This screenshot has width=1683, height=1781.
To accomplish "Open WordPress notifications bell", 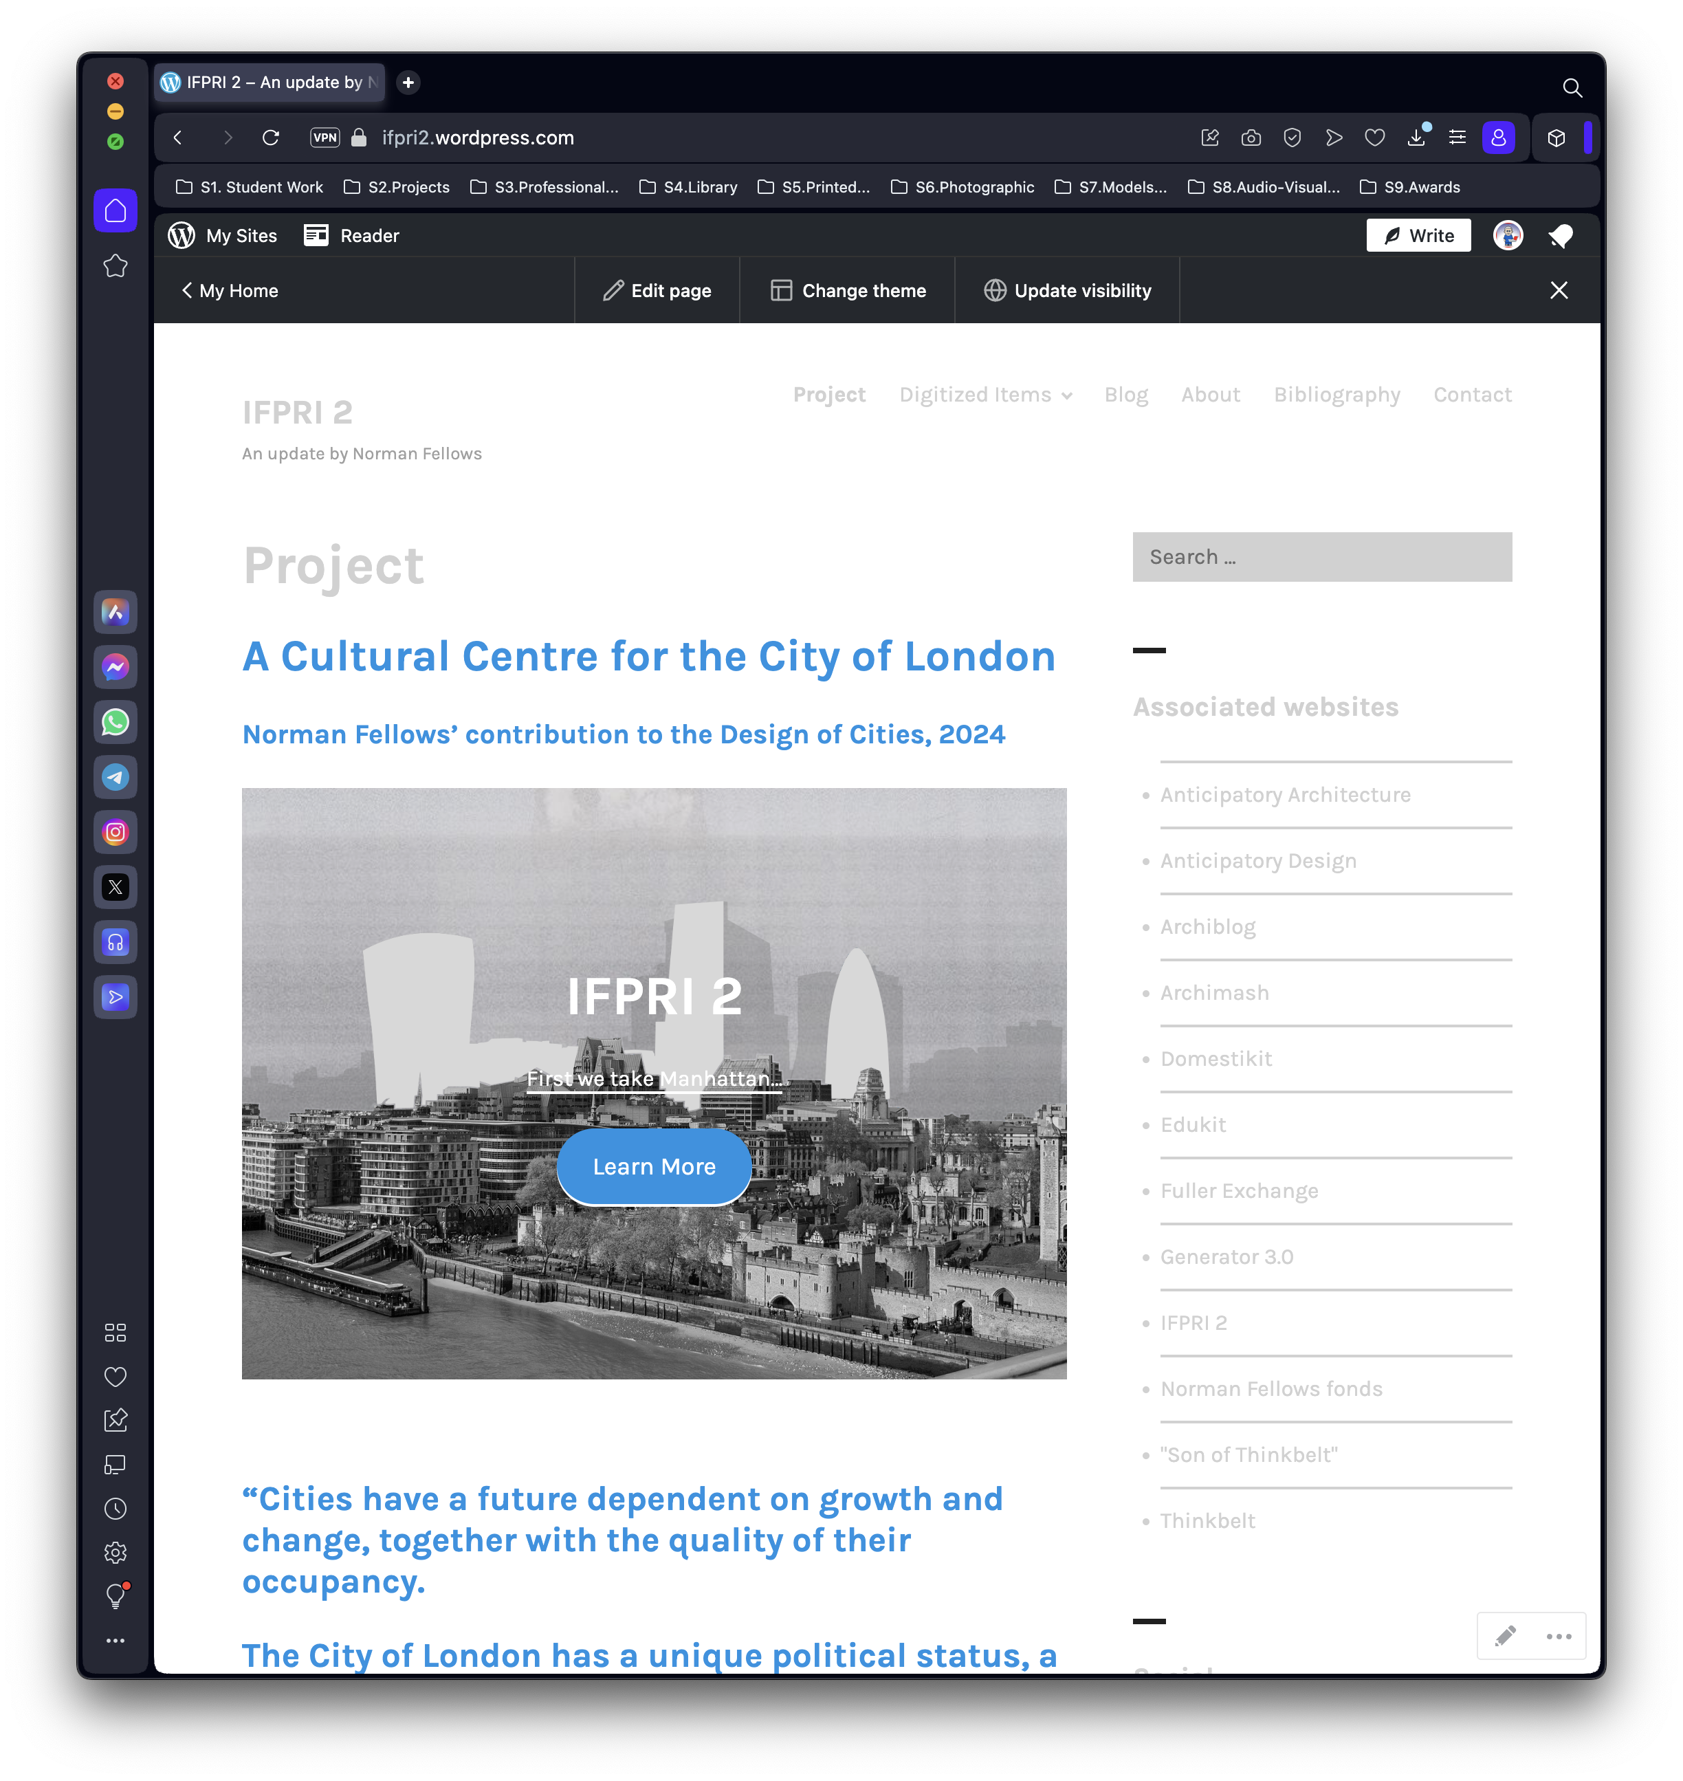I will [1560, 236].
